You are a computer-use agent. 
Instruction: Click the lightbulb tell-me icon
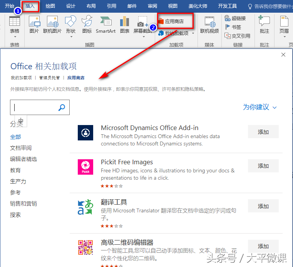250,7
